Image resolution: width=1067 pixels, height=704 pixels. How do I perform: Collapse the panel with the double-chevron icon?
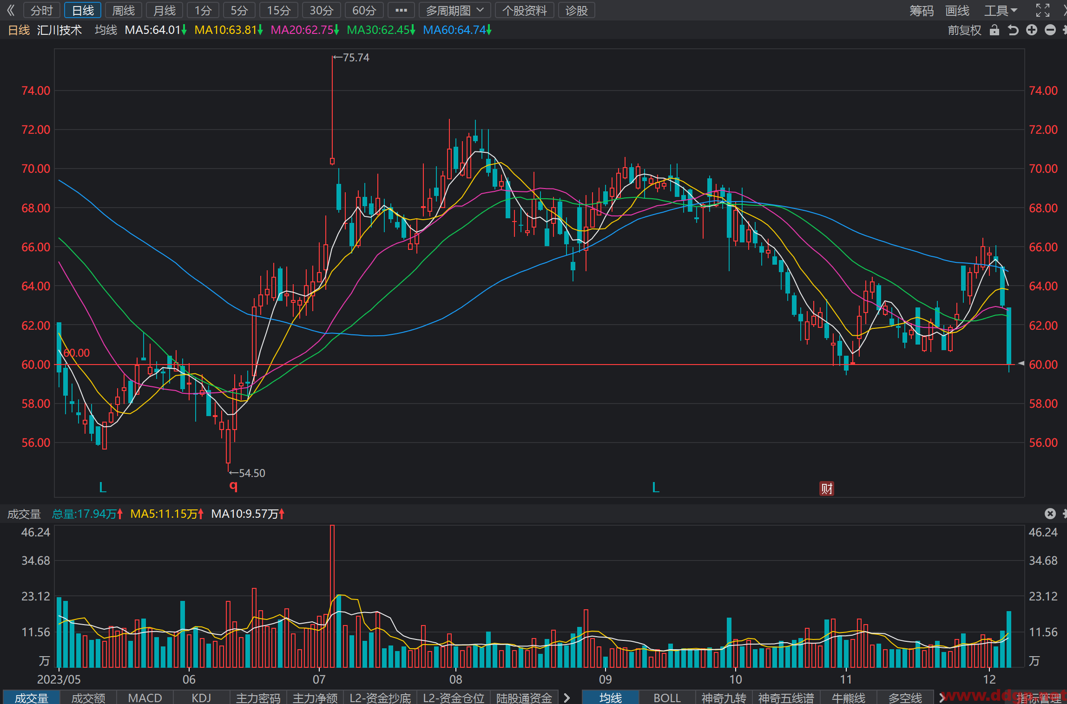pos(11,10)
